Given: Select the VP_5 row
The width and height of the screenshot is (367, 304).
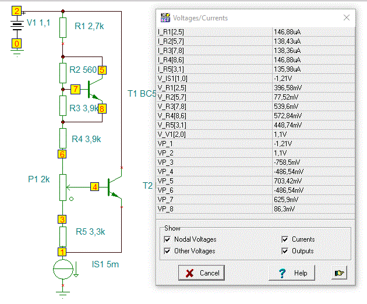Looking at the screenshot, I should (x=256, y=181).
